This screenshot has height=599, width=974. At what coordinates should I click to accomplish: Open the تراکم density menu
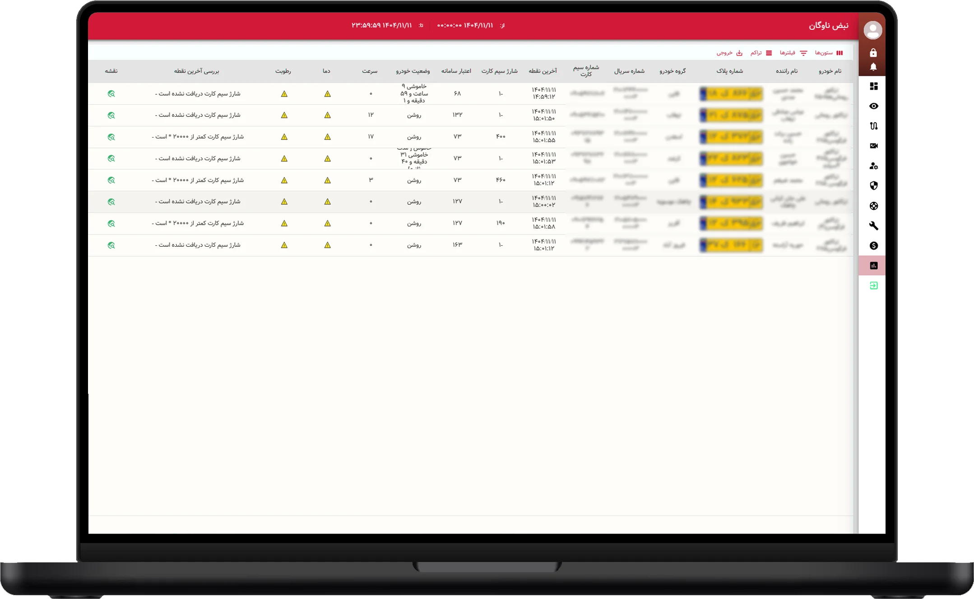pos(761,53)
